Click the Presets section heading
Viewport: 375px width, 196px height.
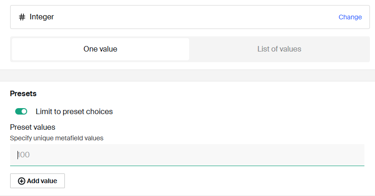coord(23,93)
